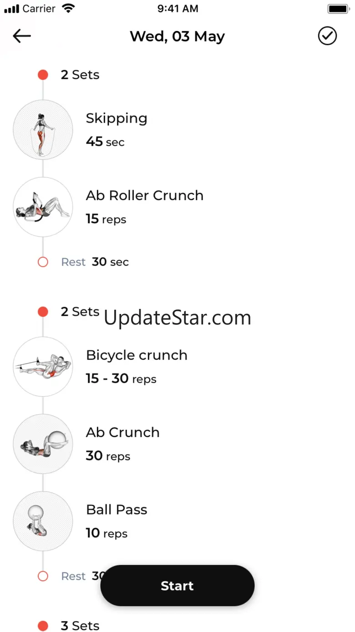Tap the Rest 30 sec hollow circle
355x632 pixels.
tap(43, 262)
